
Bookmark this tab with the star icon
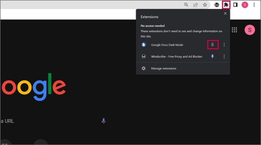tap(205, 5)
